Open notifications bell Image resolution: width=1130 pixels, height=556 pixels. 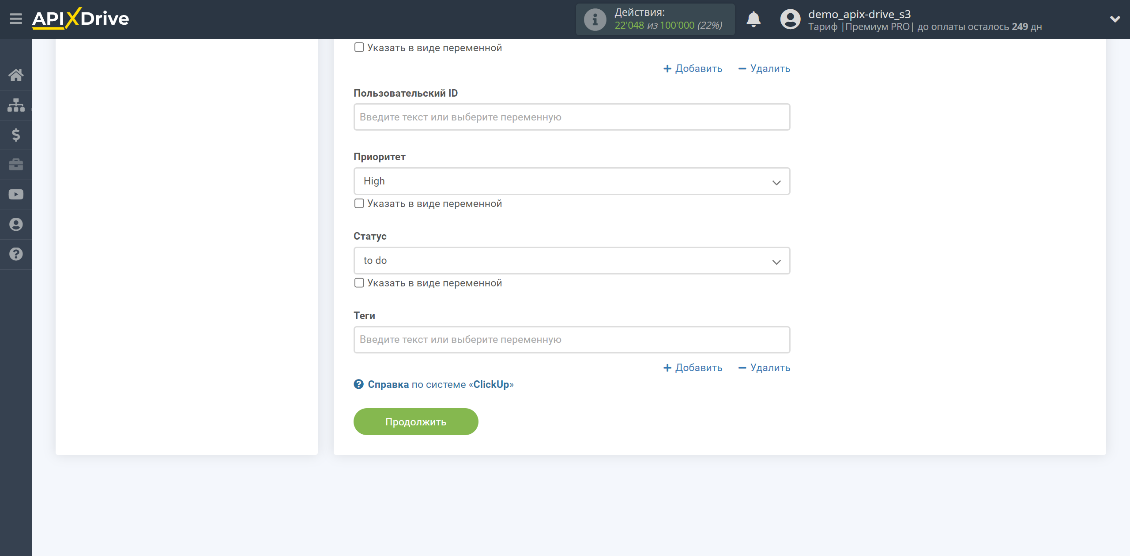[x=753, y=19]
